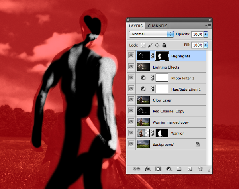
Task: Add a layer mask button
Action: pyautogui.click(x=158, y=169)
